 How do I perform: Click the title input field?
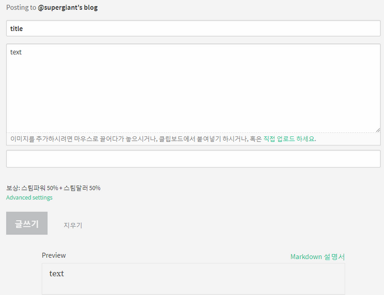pos(193,28)
